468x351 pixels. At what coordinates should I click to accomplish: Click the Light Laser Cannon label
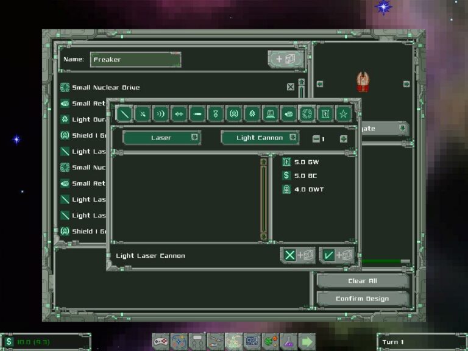point(151,256)
